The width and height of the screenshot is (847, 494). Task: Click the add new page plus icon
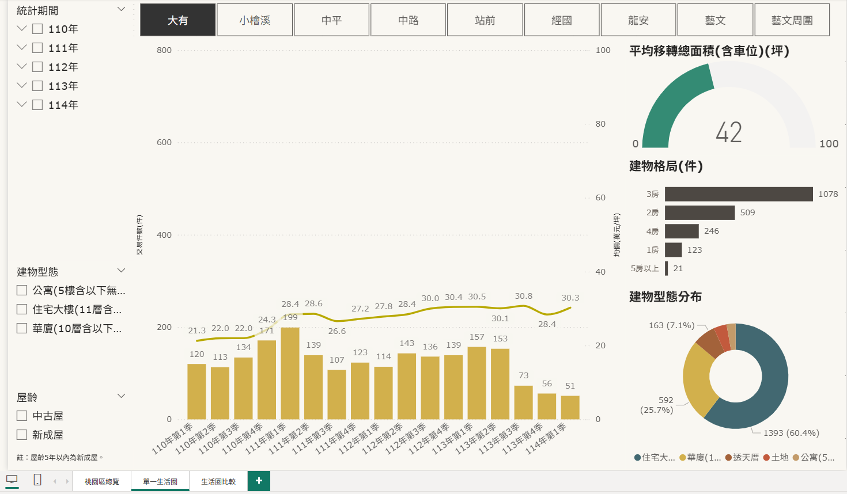click(259, 481)
